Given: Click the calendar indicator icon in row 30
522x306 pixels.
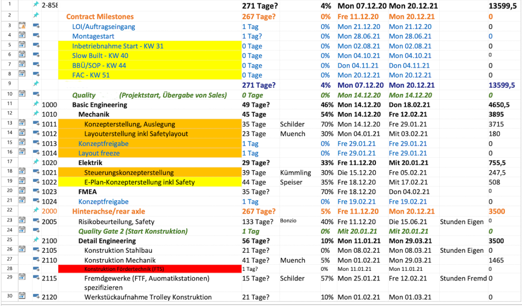Looking at the screenshot, I should [x=22, y=297].
